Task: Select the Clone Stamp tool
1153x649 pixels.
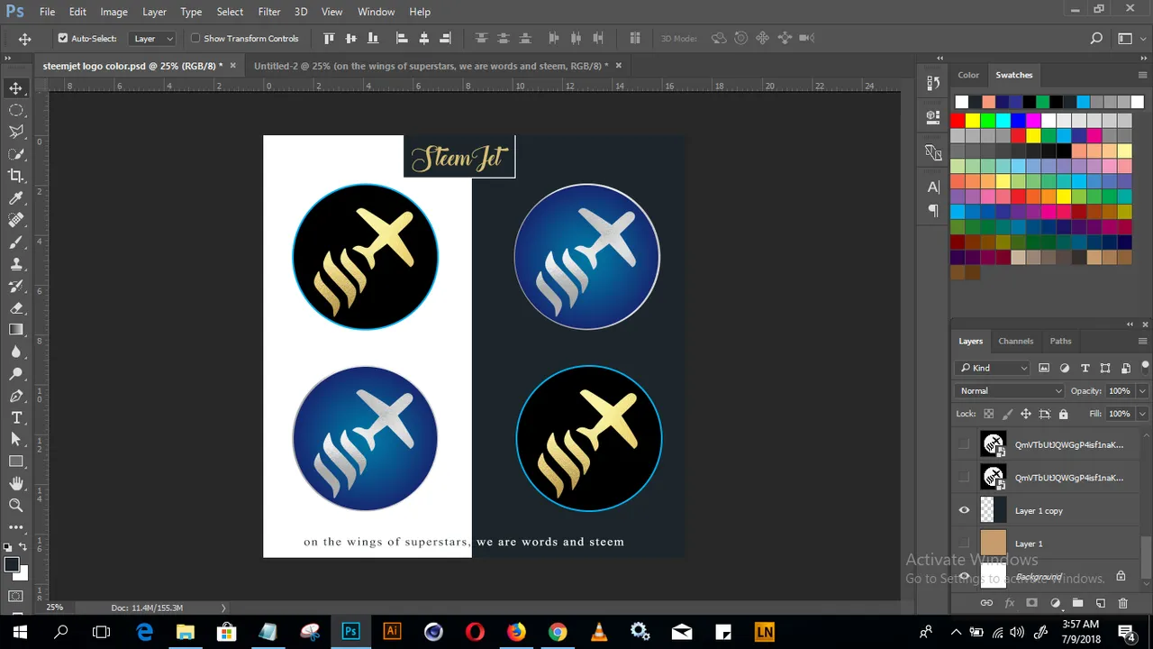Action: pos(16,264)
